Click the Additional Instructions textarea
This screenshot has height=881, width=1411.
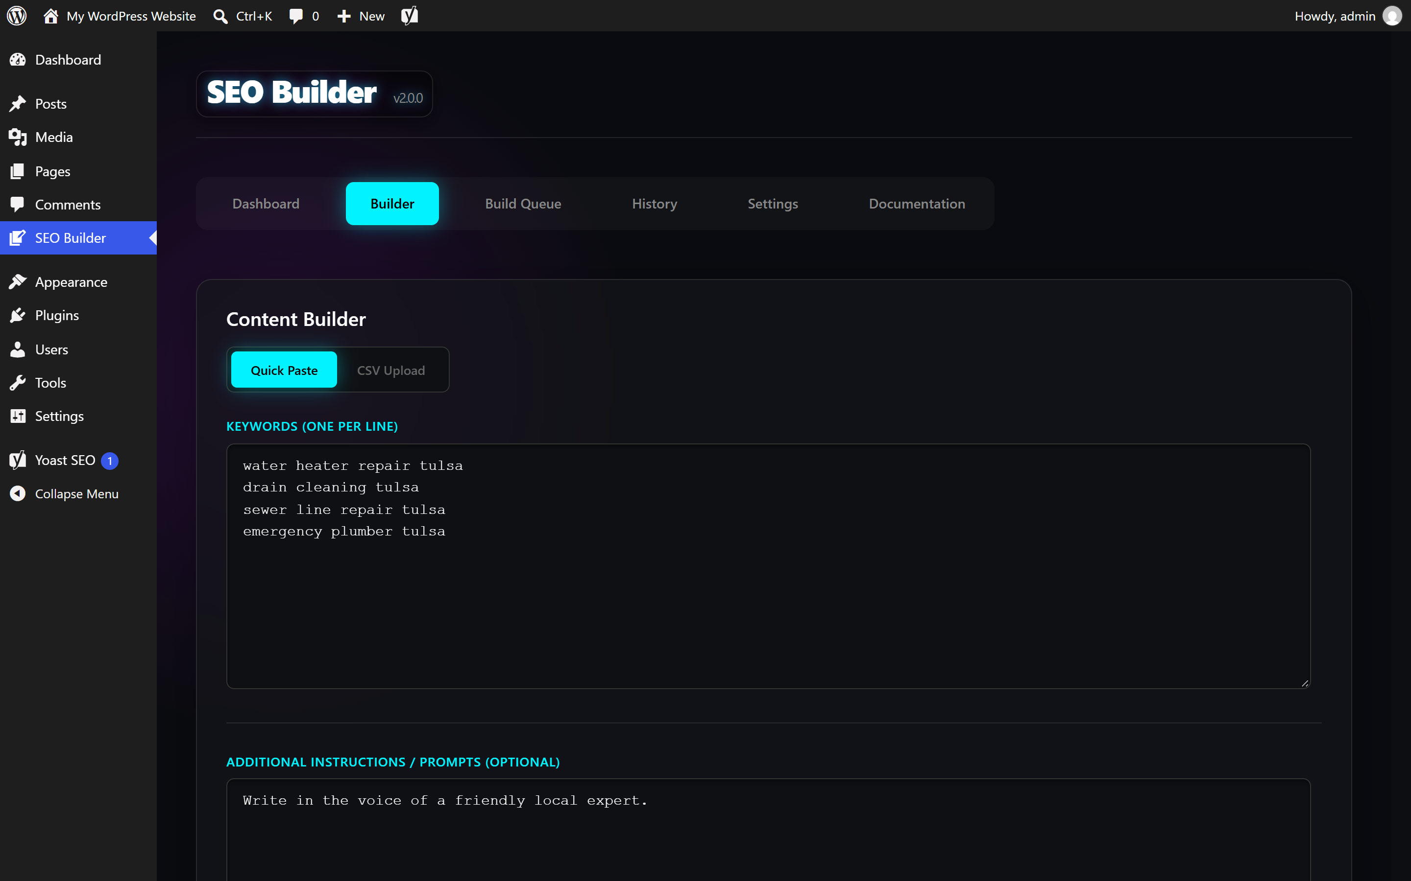[x=769, y=830]
